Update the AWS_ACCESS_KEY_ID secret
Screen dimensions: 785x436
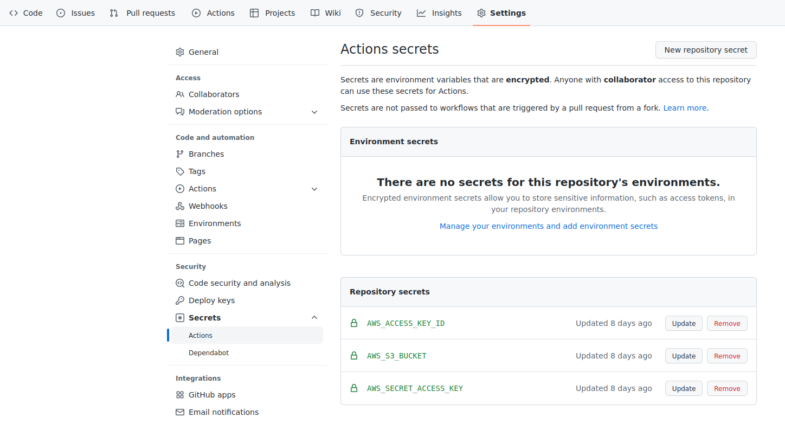pos(684,323)
